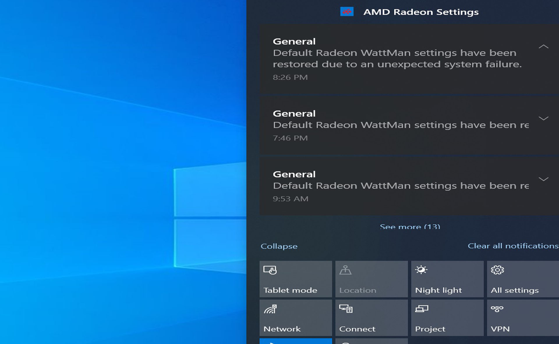Clear all notifications
Screen dimensions: 559x344
point(513,246)
